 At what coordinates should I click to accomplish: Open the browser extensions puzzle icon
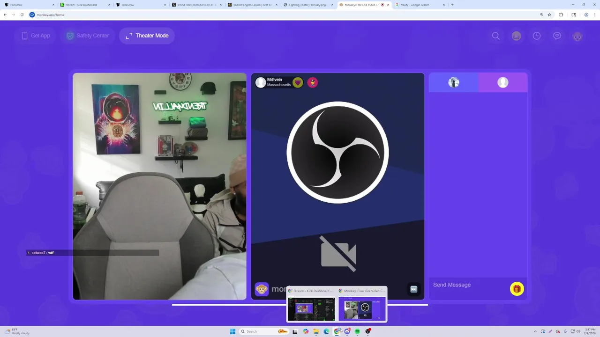click(x=561, y=15)
